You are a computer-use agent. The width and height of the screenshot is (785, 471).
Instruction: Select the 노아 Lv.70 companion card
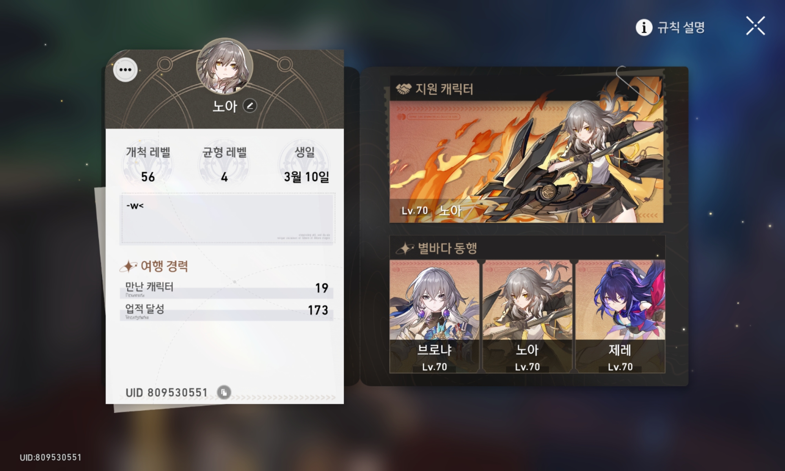pos(527,316)
